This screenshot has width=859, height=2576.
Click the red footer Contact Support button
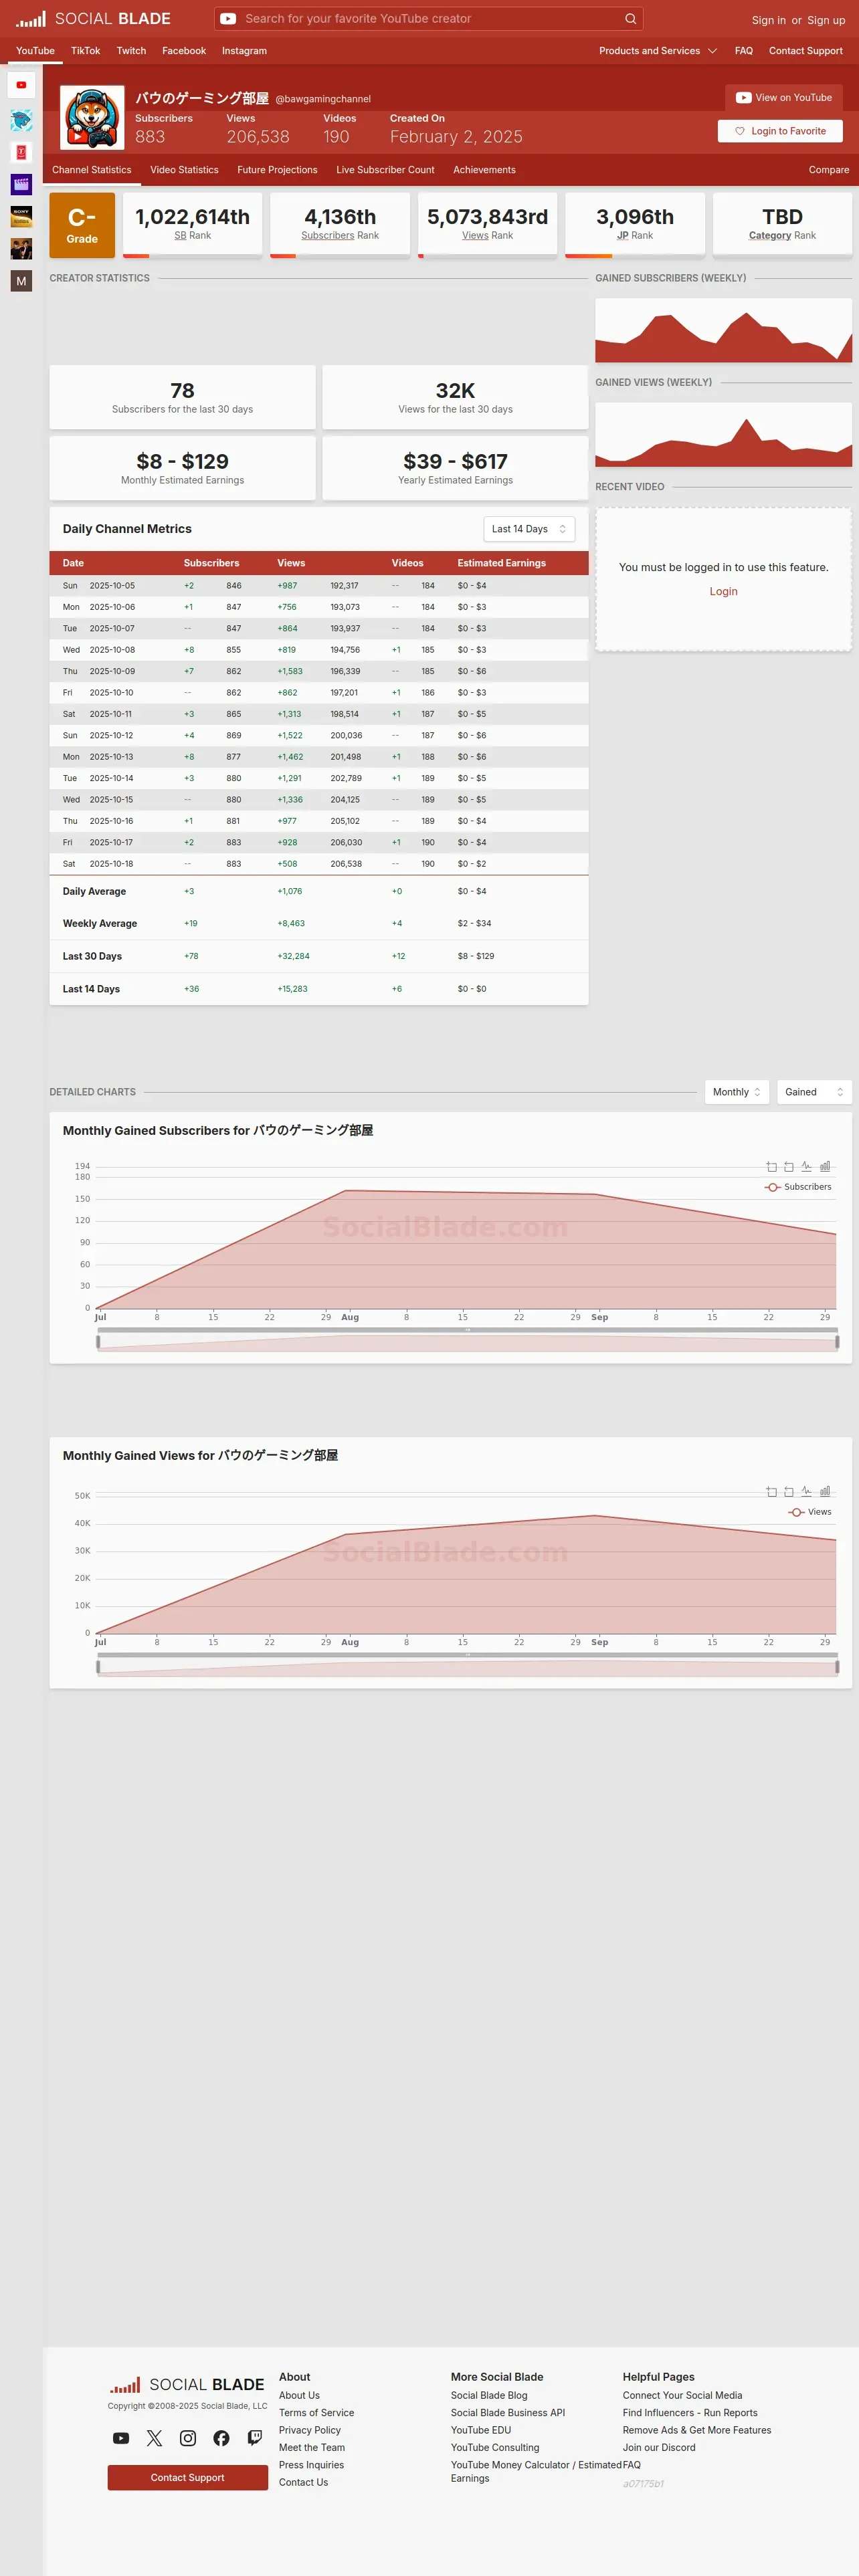[x=187, y=2477]
